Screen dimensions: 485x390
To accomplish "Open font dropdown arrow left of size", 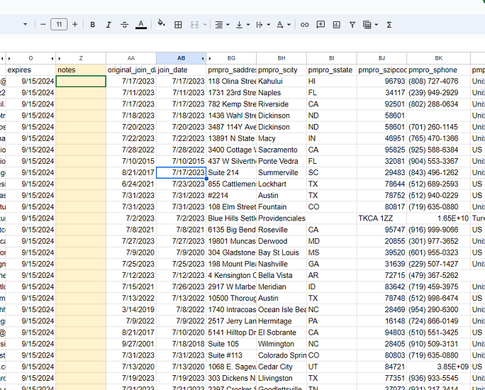I will (26, 24).
